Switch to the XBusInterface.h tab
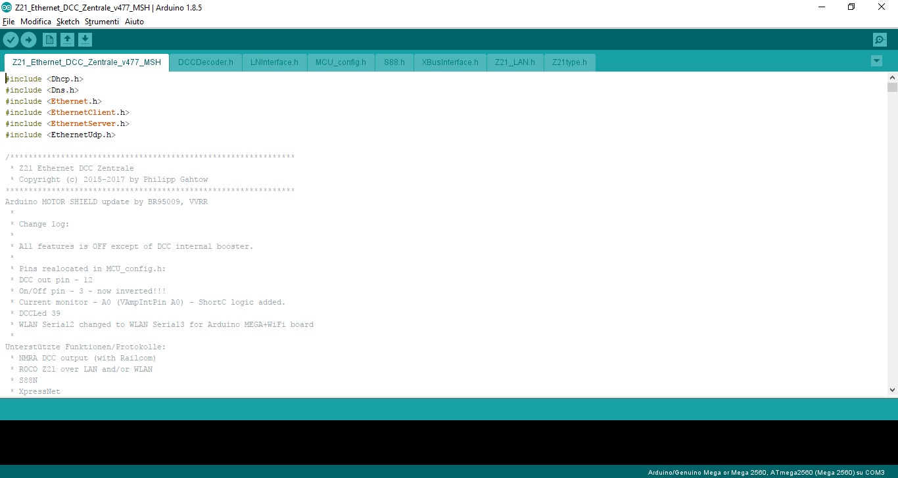This screenshot has height=478, width=898. (x=450, y=62)
